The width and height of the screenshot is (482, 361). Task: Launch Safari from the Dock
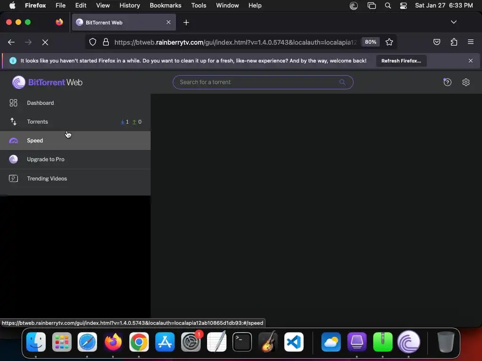pos(87,342)
